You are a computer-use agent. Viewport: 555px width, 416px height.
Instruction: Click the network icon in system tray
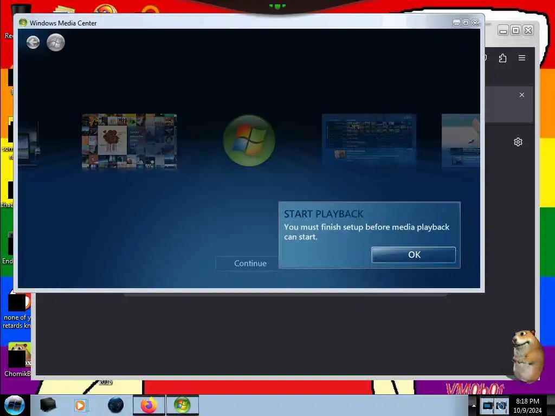(501, 406)
